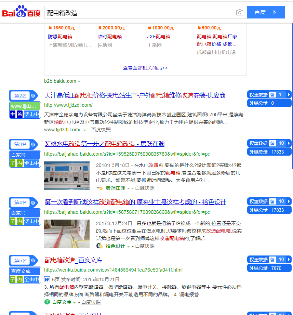Click 内 tag under rank 3
The height and width of the screenshot is (315, 293).
click(19, 163)
